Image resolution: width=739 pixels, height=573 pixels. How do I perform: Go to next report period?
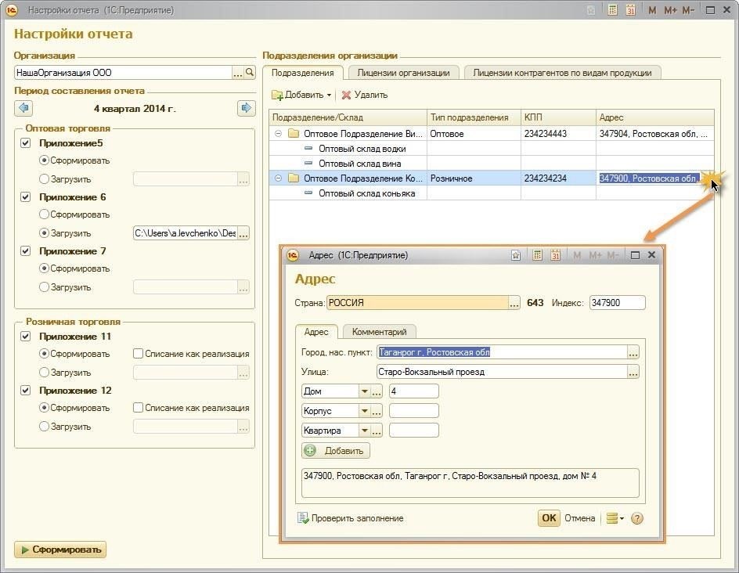tap(246, 108)
